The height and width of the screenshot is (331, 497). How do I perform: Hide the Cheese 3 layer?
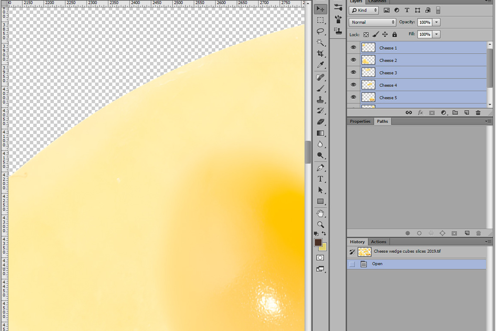click(353, 72)
